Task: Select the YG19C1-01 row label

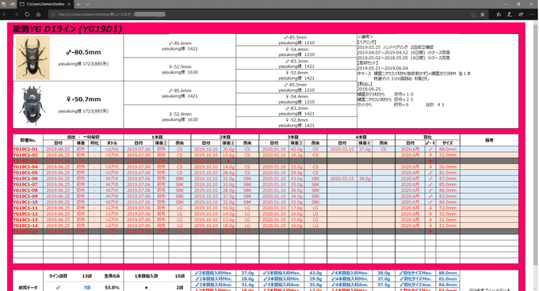Action: tap(25, 149)
